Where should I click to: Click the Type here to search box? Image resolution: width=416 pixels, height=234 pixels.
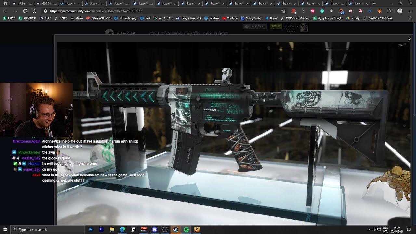tap(47, 230)
